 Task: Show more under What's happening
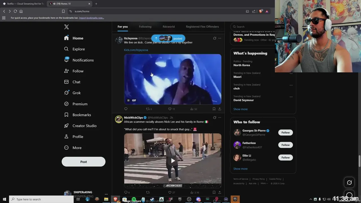tap(241, 109)
